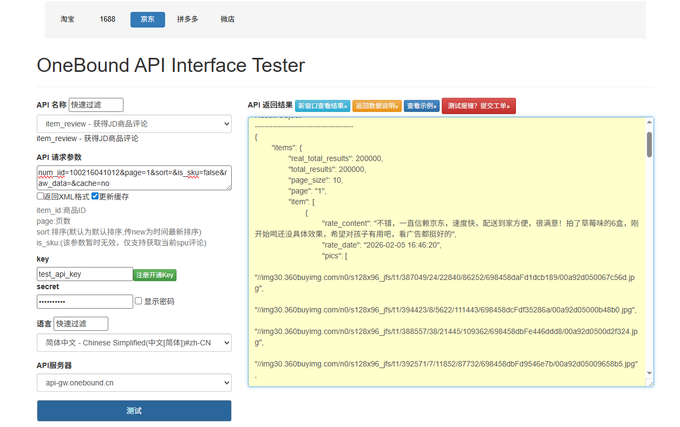Go to the 微店 tab
The height and width of the screenshot is (427, 680).
click(227, 19)
